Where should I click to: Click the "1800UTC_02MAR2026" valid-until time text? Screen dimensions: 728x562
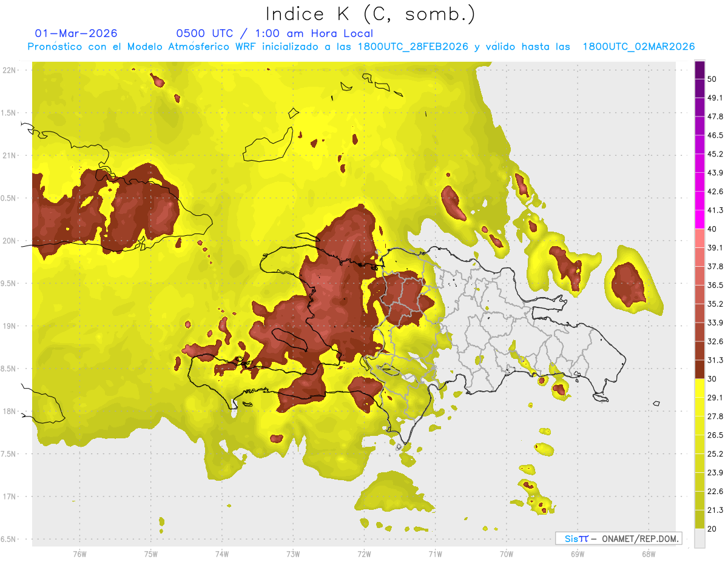[x=639, y=47]
